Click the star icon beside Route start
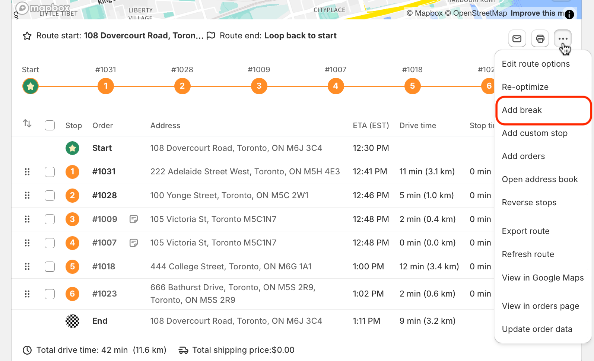The height and width of the screenshot is (361, 594). coord(27,36)
